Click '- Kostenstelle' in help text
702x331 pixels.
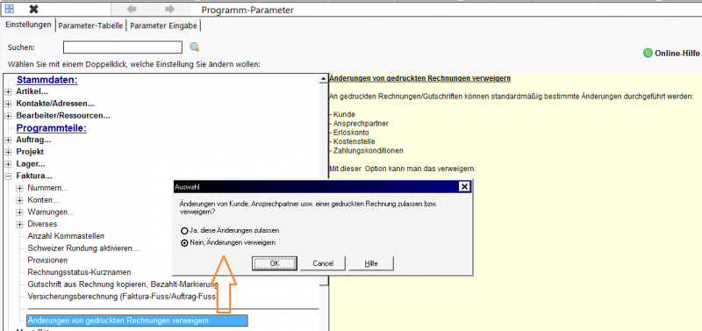coord(352,141)
